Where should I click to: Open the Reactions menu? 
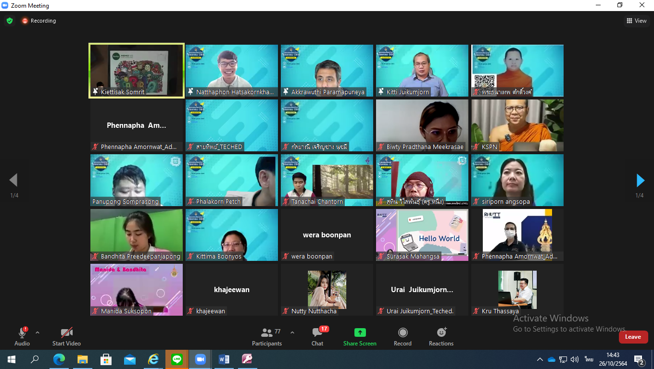[441, 336]
